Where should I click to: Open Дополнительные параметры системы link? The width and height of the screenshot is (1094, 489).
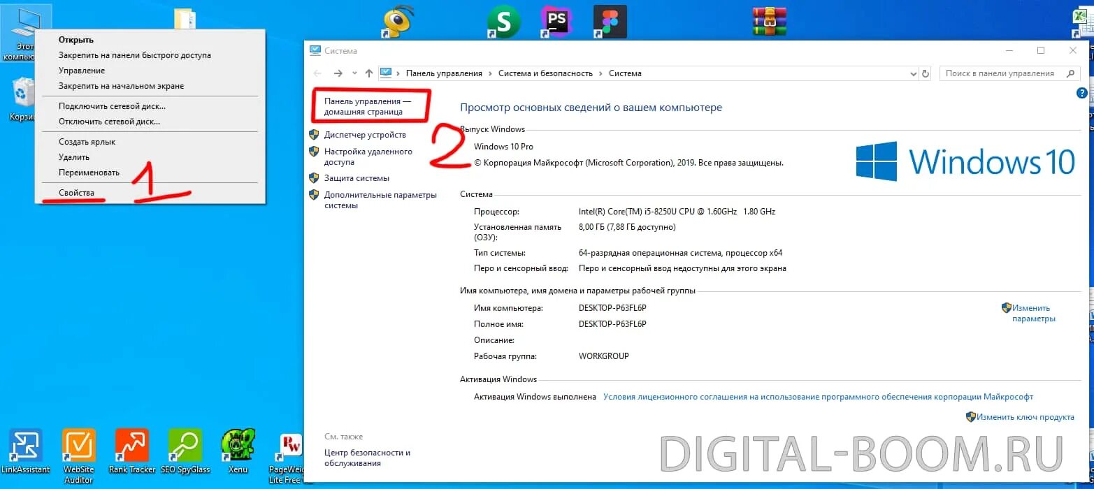click(380, 200)
